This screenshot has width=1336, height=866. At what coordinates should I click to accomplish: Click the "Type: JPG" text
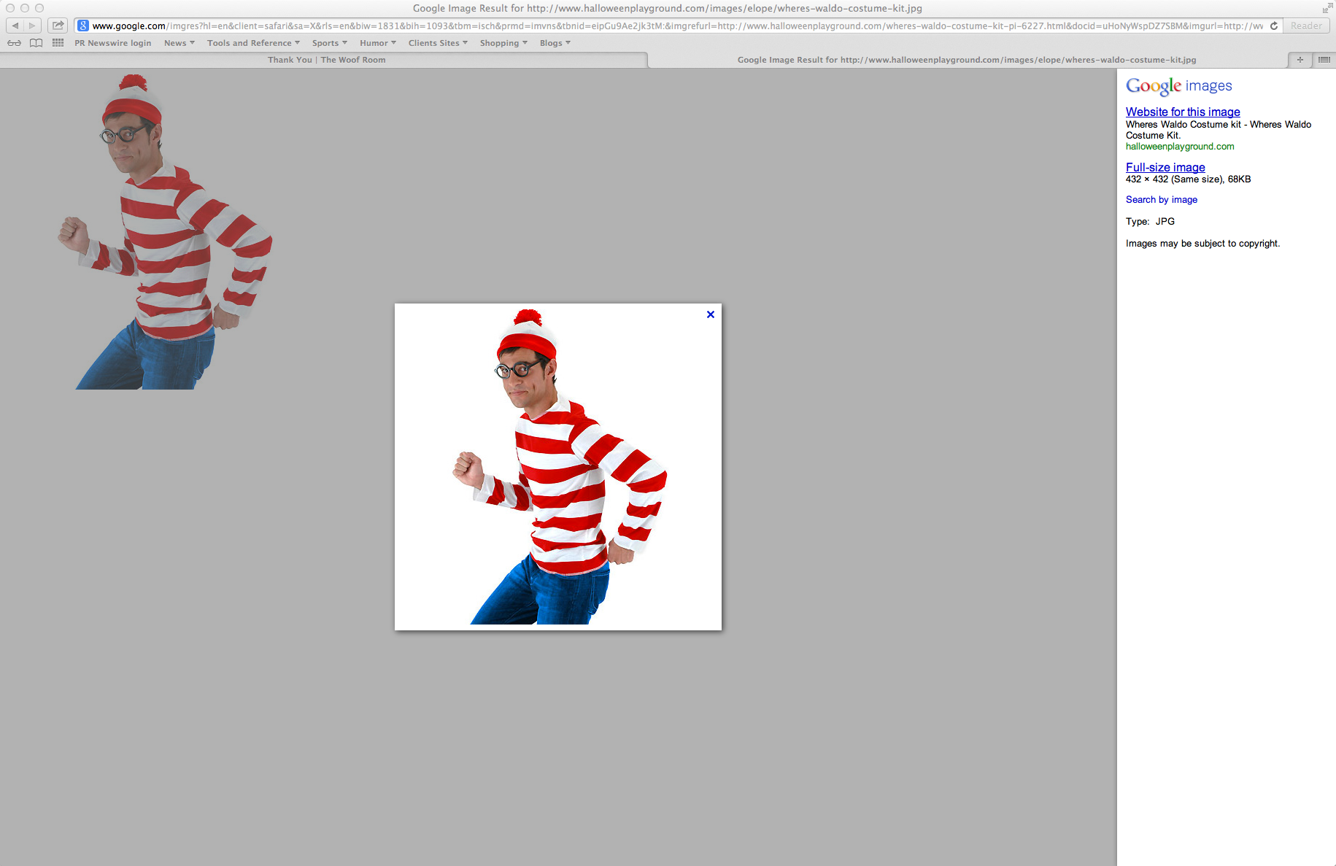[x=1150, y=222]
